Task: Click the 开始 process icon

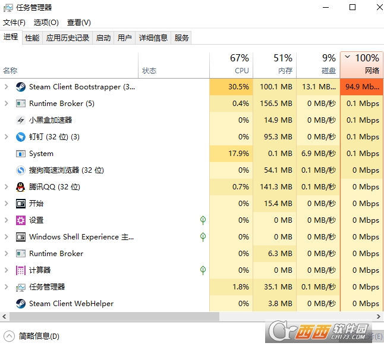Action: [21, 204]
